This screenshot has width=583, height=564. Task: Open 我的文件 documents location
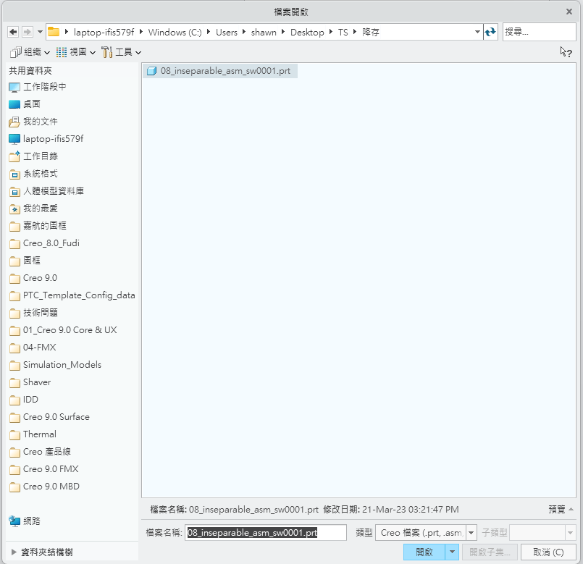pos(40,122)
